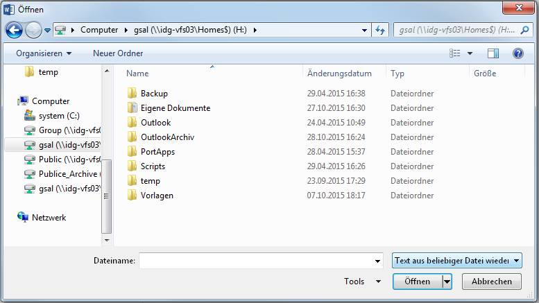Click the Back navigation arrow
The height and width of the screenshot is (303, 539).
[x=14, y=30]
